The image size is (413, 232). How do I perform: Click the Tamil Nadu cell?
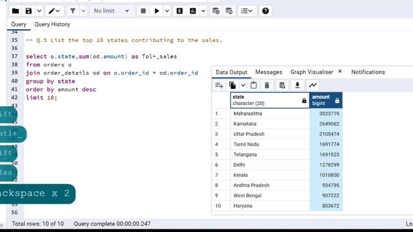click(270, 144)
